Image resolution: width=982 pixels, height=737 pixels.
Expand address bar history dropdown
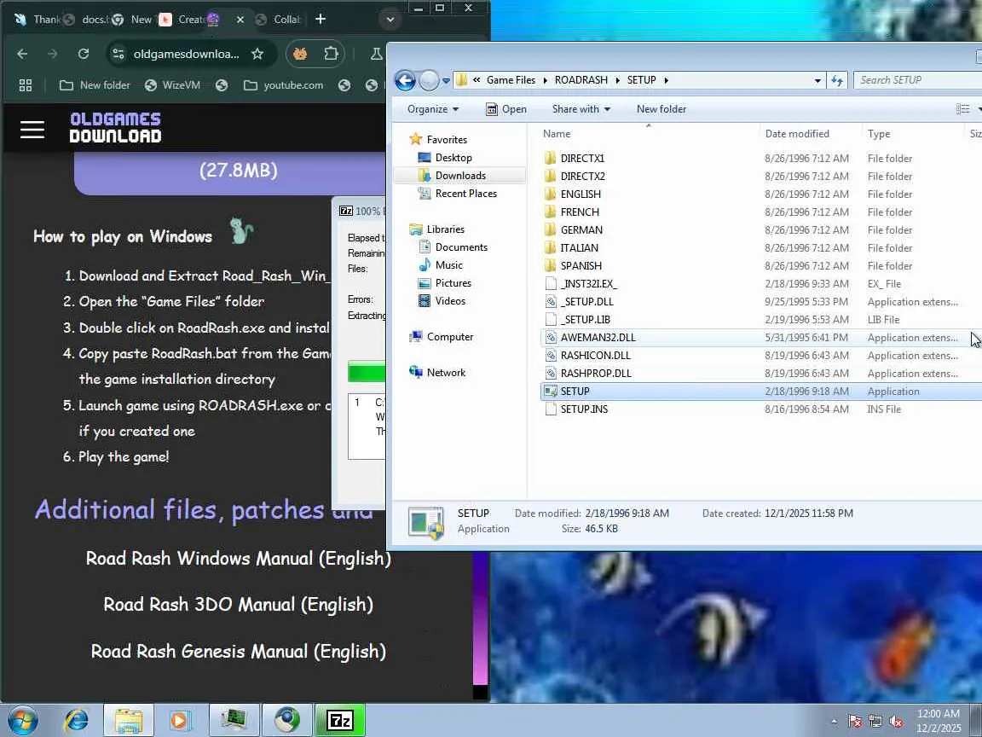pyautogui.click(x=817, y=81)
